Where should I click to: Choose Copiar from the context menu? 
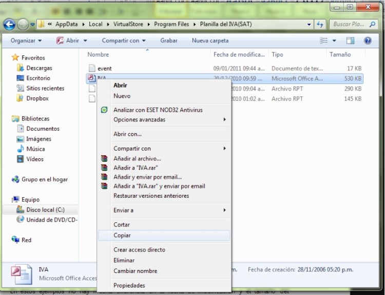click(x=122, y=236)
